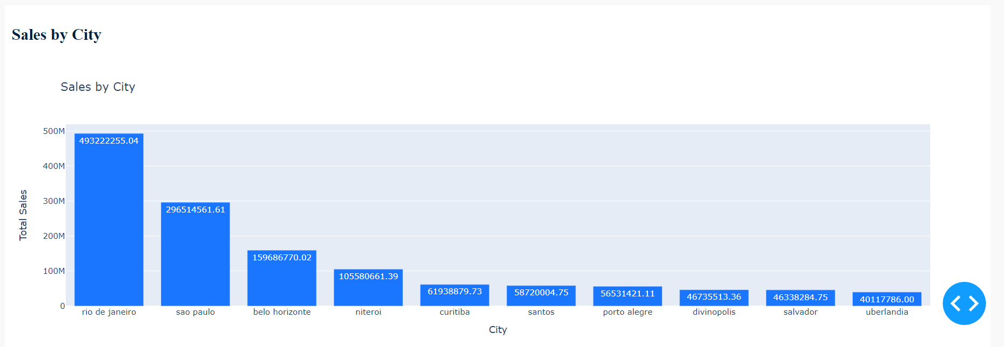
Task: Click the 300M y-axis tick label
Action: click(54, 201)
